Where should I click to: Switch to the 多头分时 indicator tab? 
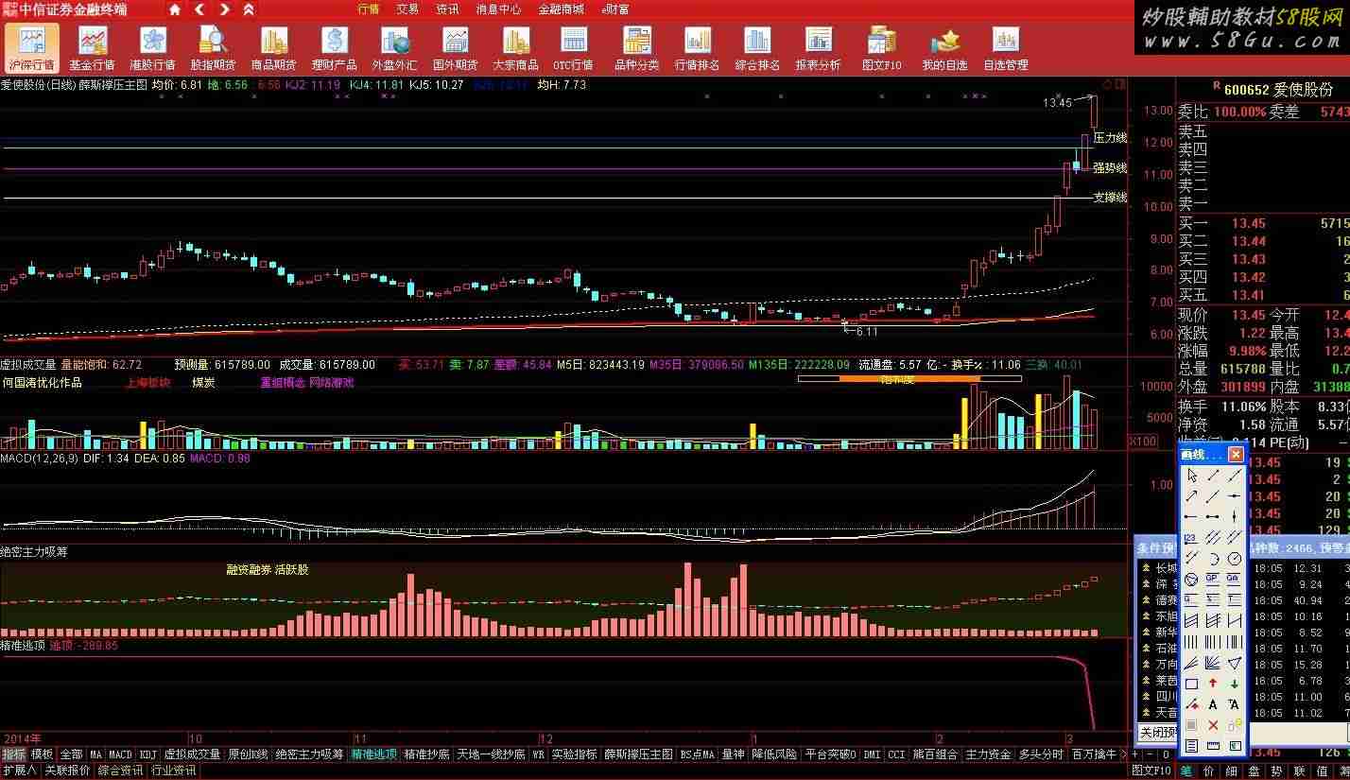[1042, 754]
